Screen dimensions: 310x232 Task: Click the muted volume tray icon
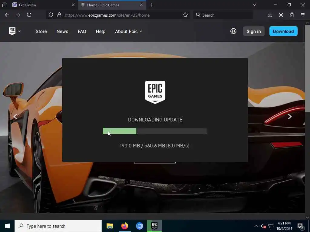pyautogui.click(x=263, y=226)
